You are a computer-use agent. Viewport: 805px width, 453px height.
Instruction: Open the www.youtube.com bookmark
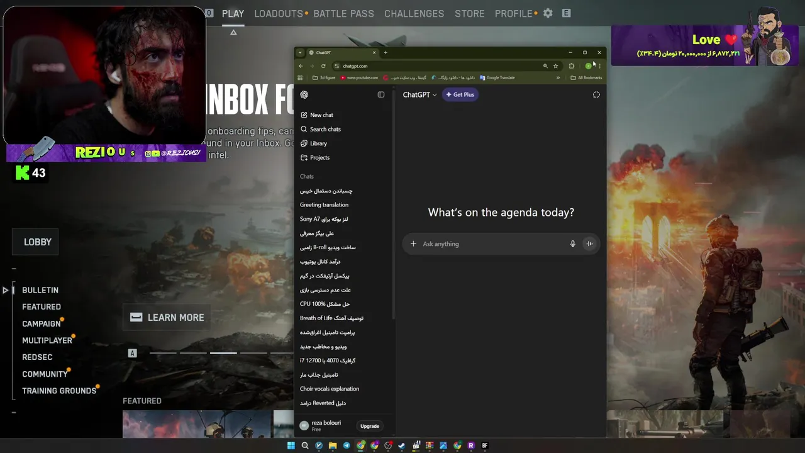[359, 78]
